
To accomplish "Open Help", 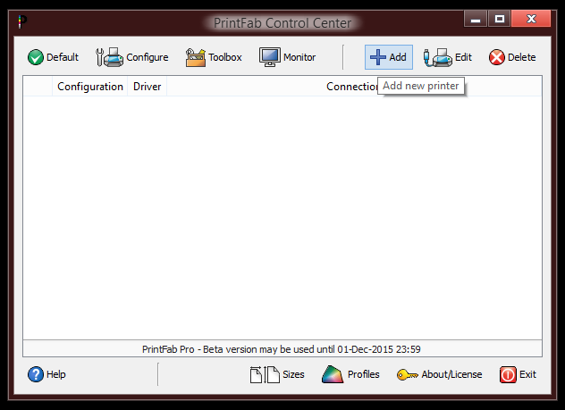I will 46,374.
